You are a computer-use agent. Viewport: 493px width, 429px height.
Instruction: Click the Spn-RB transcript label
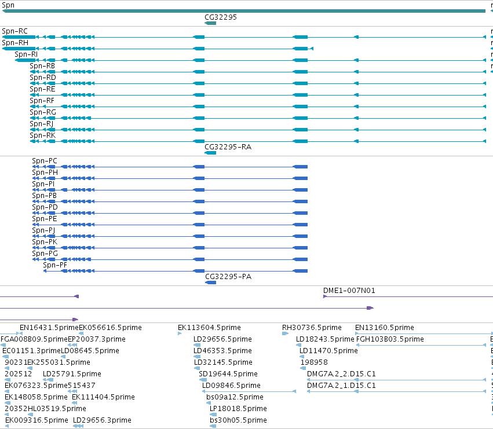pyautogui.click(x=42, y=66)
